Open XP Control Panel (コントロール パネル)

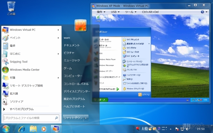[132, 61]
